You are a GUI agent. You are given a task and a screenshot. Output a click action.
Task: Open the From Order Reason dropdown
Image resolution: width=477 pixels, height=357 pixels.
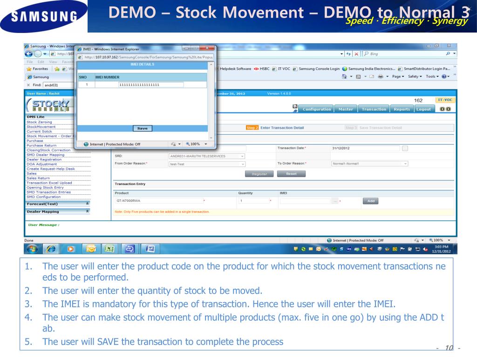(207, 164)
